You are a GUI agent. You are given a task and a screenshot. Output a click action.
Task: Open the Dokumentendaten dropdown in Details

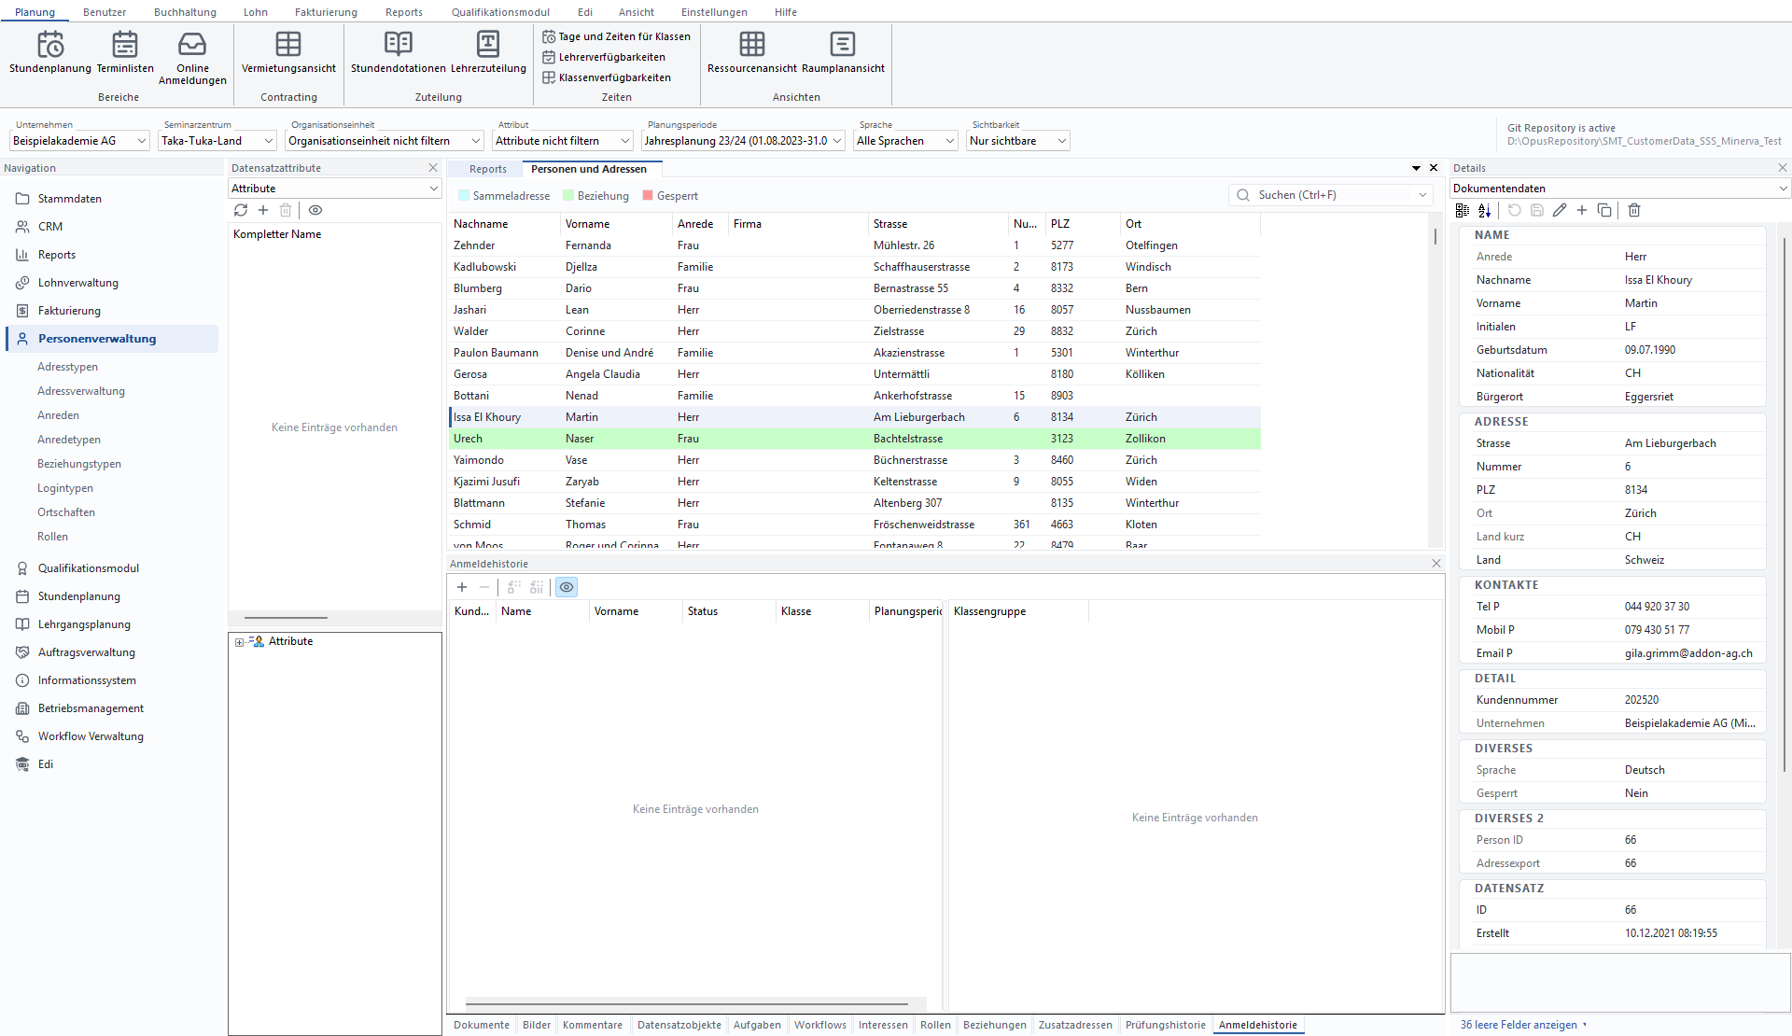[x=1620, y=189]
